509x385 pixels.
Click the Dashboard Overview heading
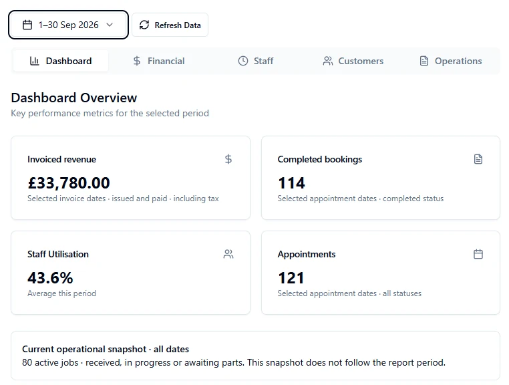click(74, 98)
